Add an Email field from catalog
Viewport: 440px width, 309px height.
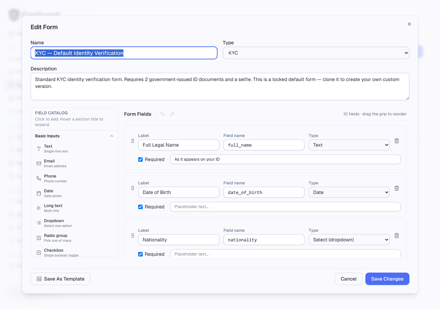74,163
